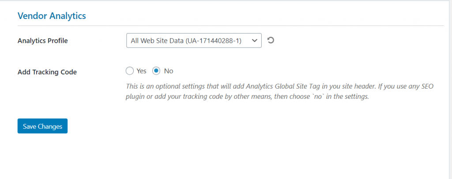Click the Analytics Profile field label

point(43,41)
